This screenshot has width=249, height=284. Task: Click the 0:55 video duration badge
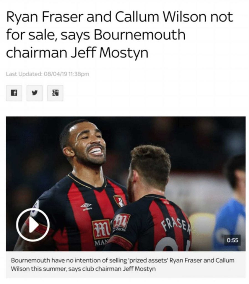[x=233, y=240]
